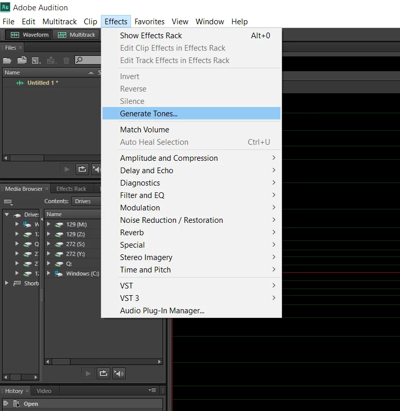Open Noise Reduction / Restoration submenu

click(x=191, y=220)
